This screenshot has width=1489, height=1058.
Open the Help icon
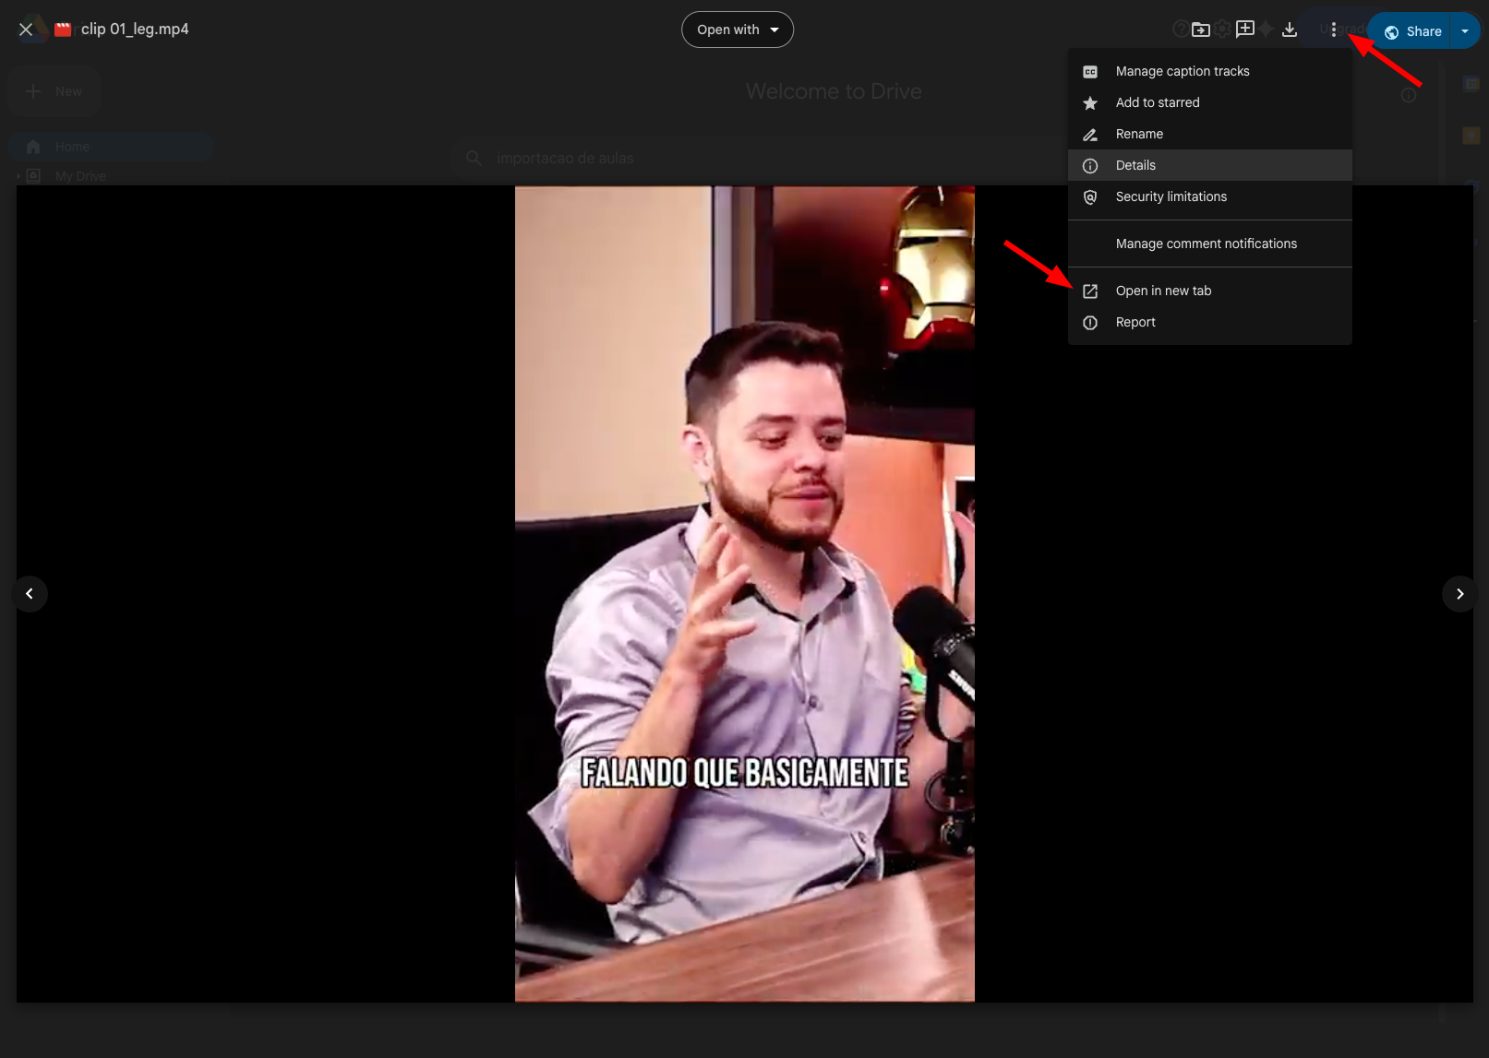(x=1180, y=29)
